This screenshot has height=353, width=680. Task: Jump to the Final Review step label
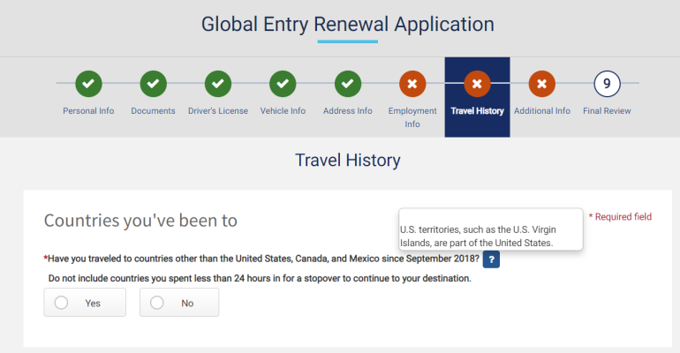pyautogui.click(x=607, y=111)
